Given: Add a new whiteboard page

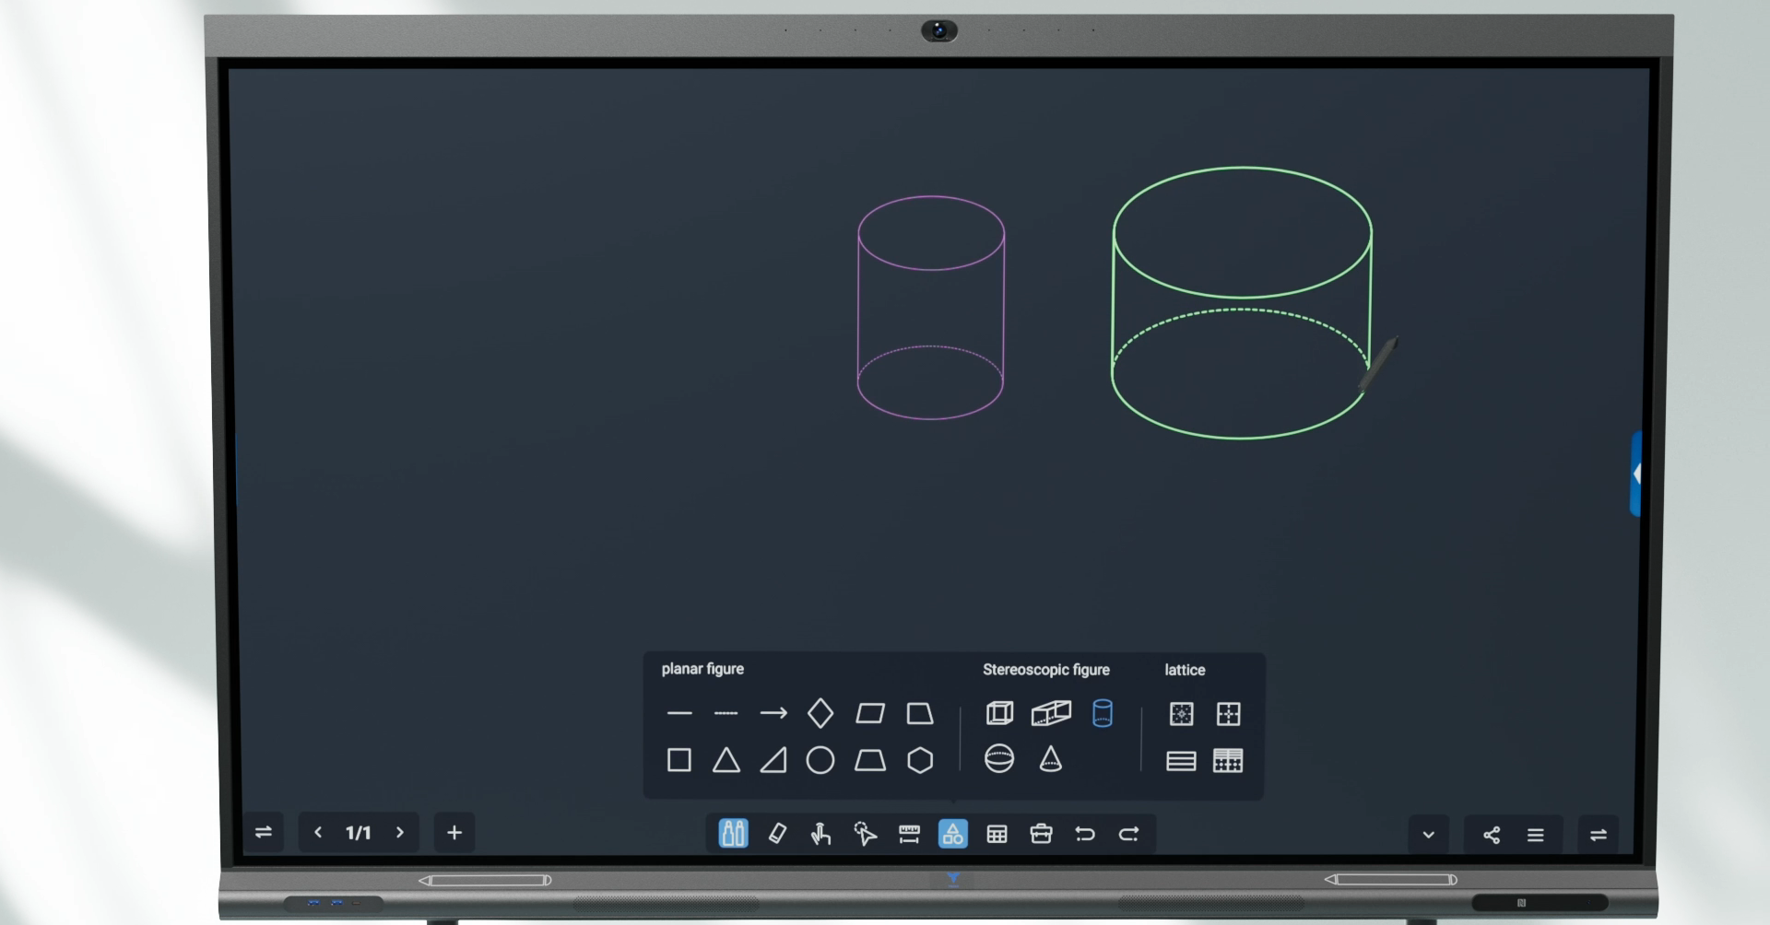Looking at the screenshot, I should point(454,833).
